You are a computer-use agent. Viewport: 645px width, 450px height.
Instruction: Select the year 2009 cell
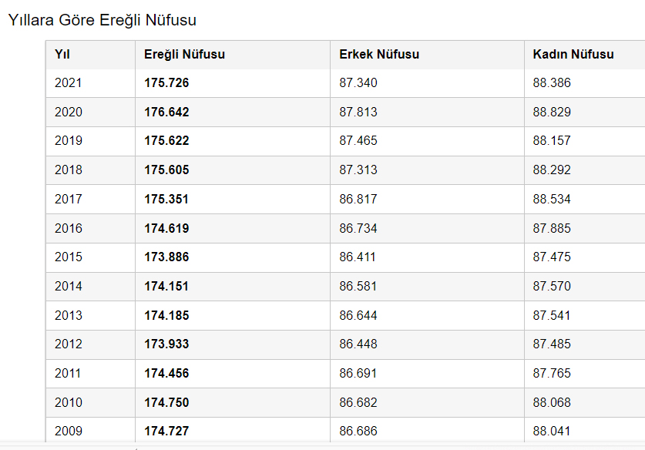coord(69,431)
